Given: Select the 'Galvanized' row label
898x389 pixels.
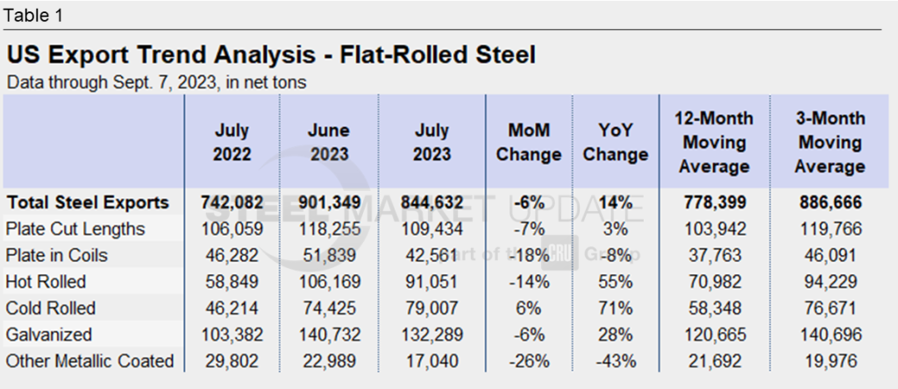Looking at the screenshot, I should click(47, 335).
